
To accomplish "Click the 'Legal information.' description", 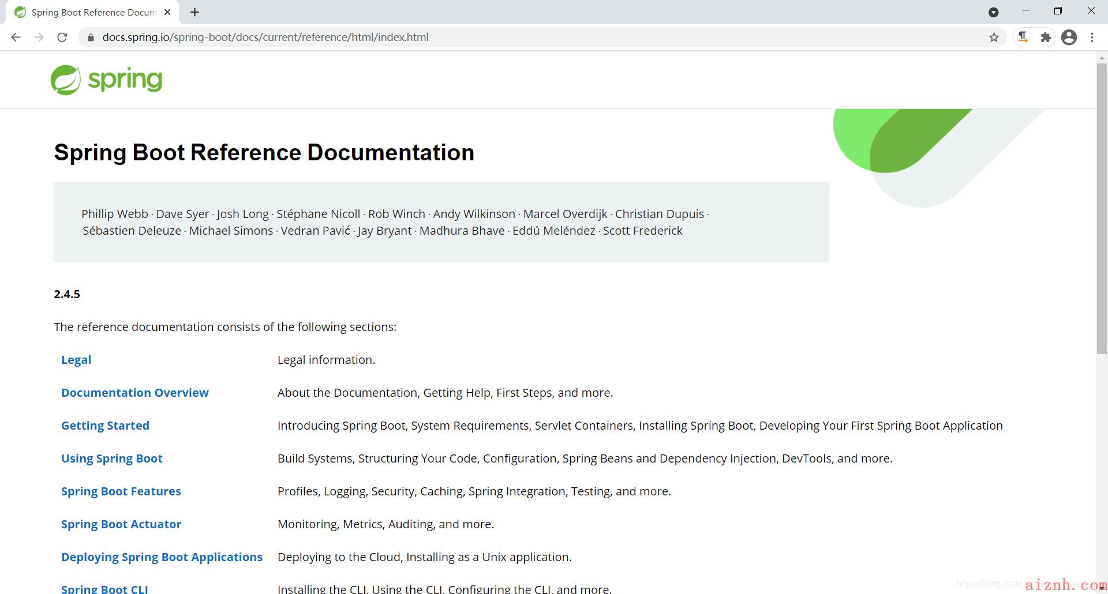I will 327,360.
